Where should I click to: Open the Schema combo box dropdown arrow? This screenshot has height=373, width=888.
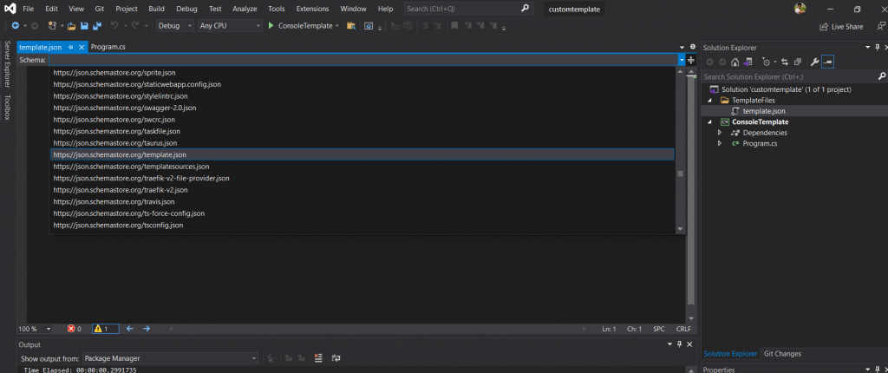pos(682,60)
